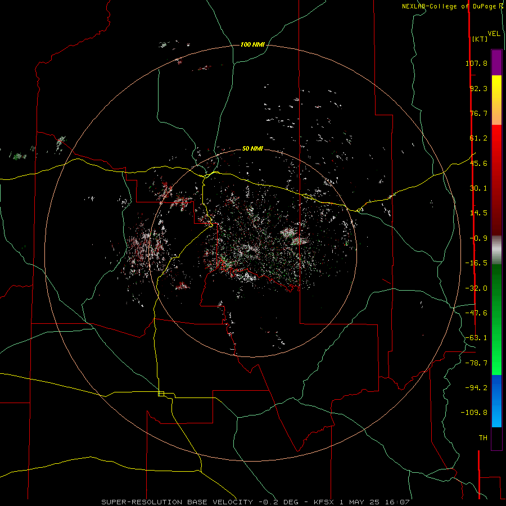Click the 107.8 value on velocity scale

[476, 63]
